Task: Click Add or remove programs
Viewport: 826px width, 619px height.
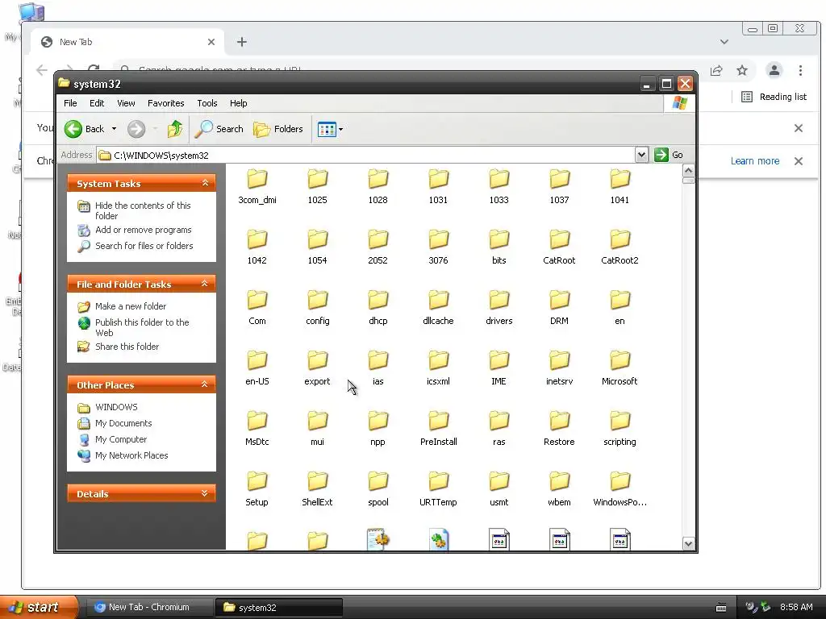Action: coord(144,230)
